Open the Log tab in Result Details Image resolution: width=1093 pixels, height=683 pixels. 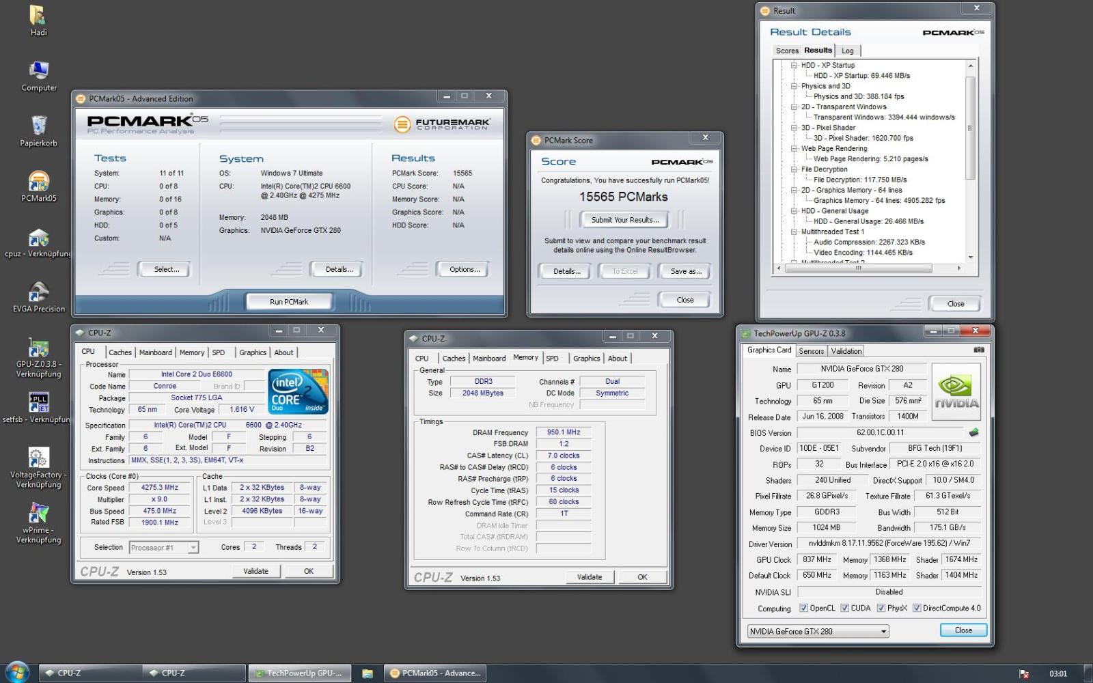coord(848,51)
